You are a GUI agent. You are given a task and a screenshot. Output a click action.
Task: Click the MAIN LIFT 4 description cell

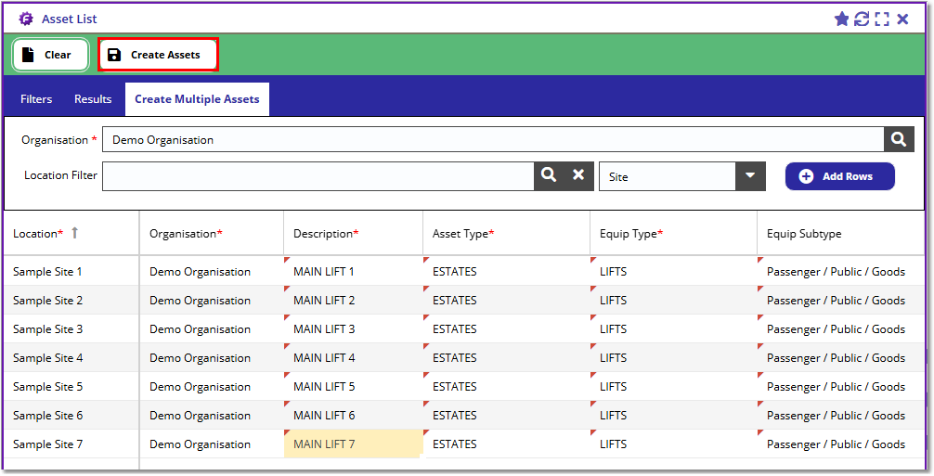353,357
